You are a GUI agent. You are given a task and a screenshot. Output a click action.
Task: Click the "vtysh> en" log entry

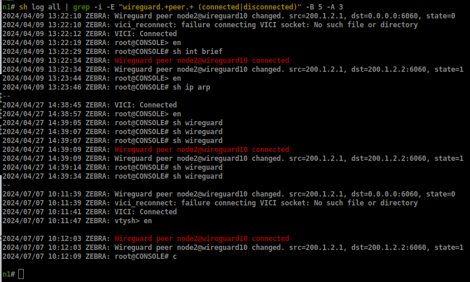tap(134, 220)
